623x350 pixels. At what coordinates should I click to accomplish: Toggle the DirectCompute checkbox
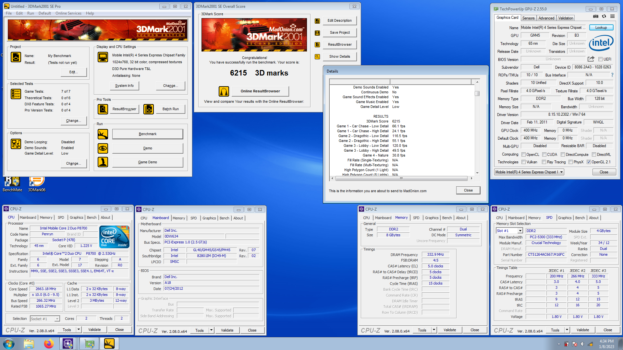click(x=563, y=155)
